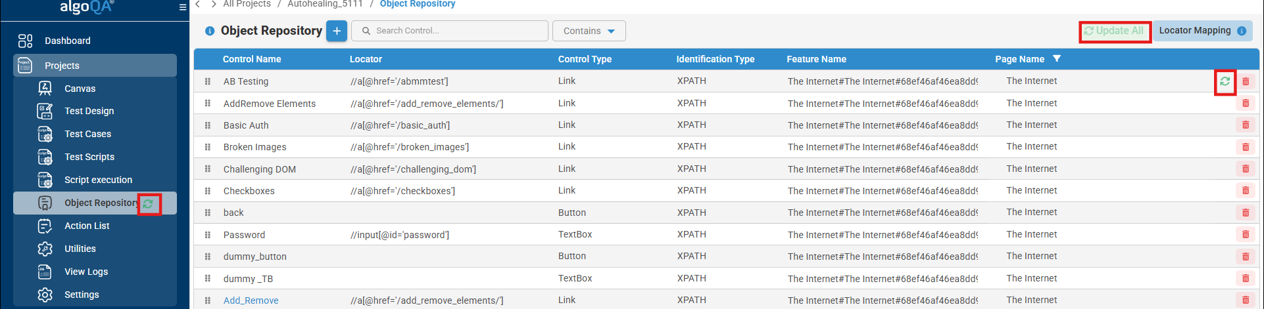Delete the AddRemove Elements control
1264x309 pixels.
point(1245,104)
